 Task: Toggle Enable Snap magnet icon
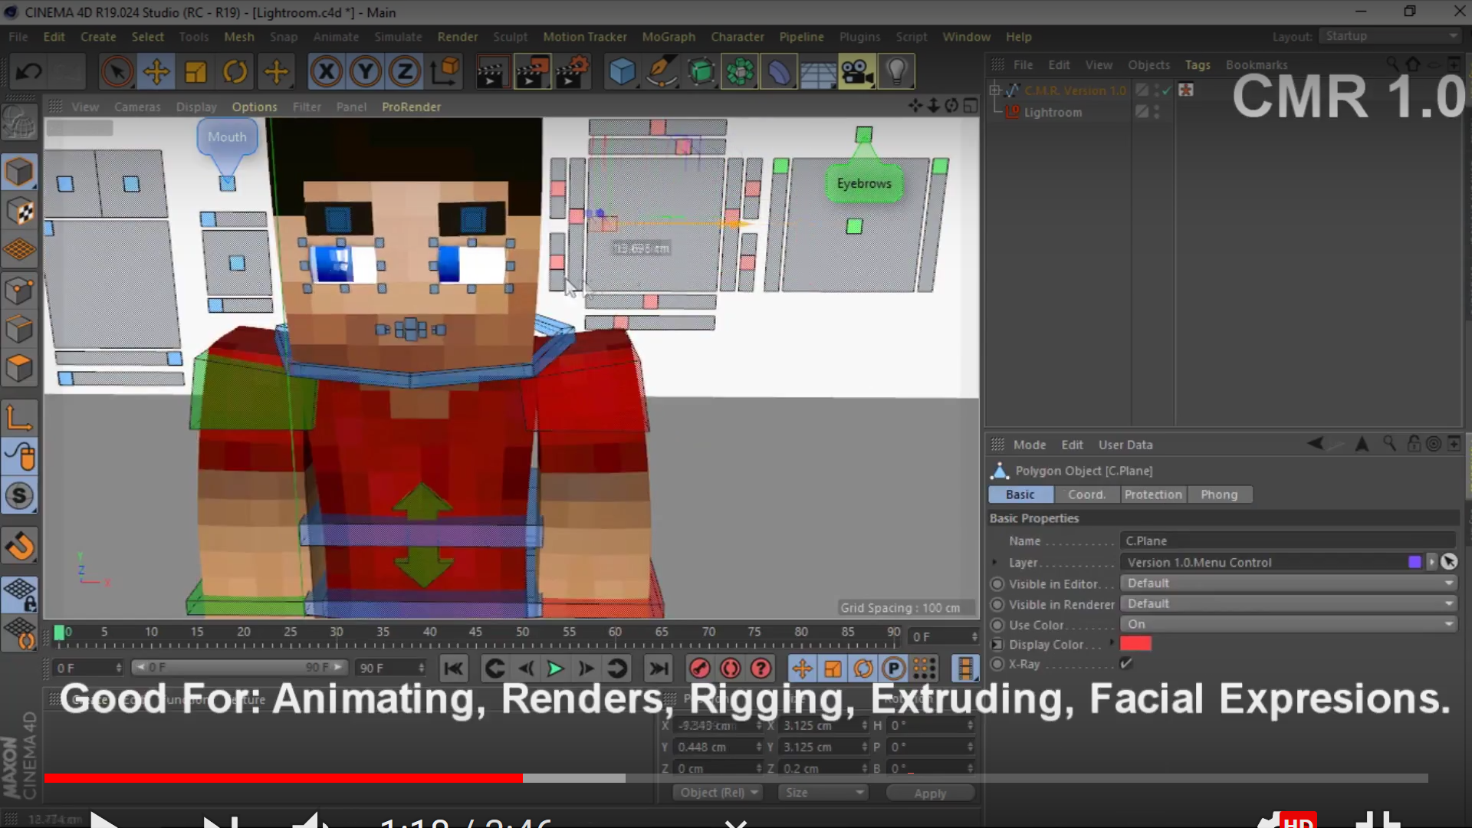(x=19, y=547)
